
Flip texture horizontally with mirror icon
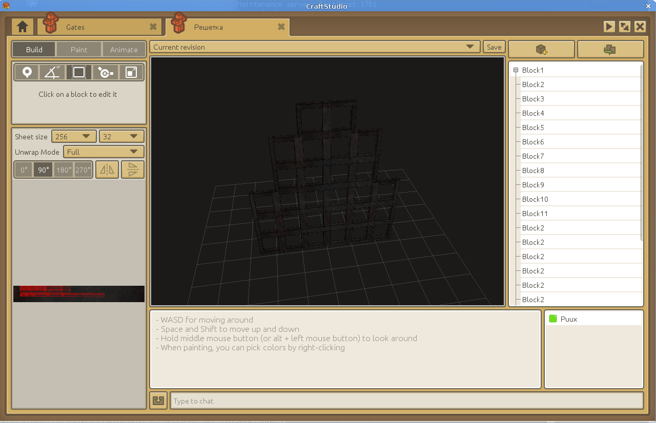(x=107, y=170)
